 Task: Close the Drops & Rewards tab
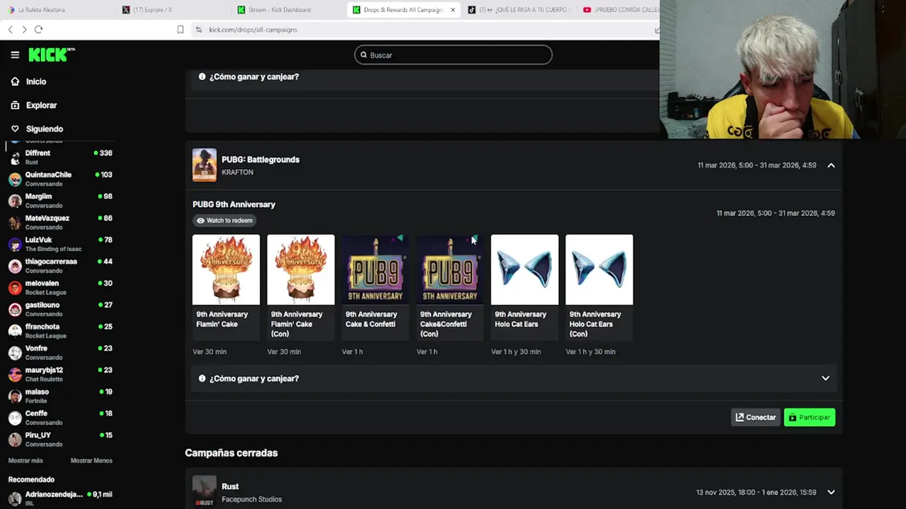click(x=452, y=10)
